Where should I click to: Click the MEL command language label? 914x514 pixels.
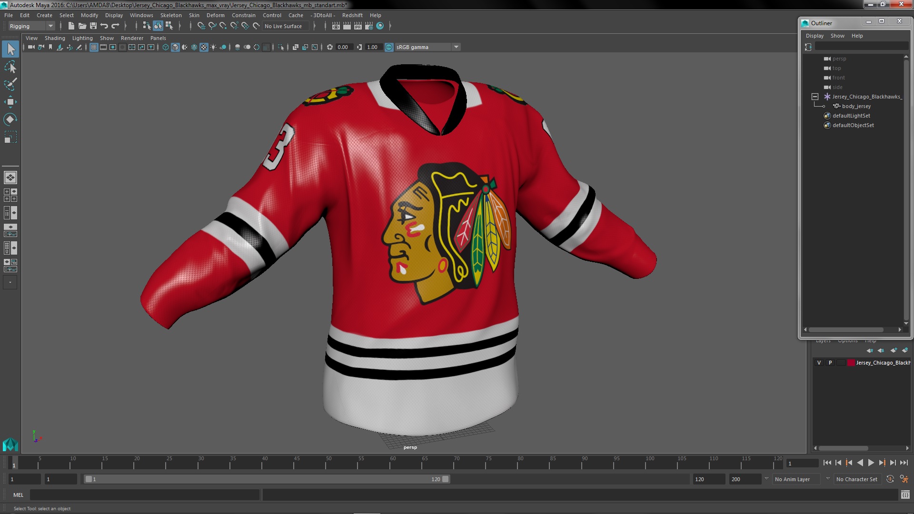18,495
